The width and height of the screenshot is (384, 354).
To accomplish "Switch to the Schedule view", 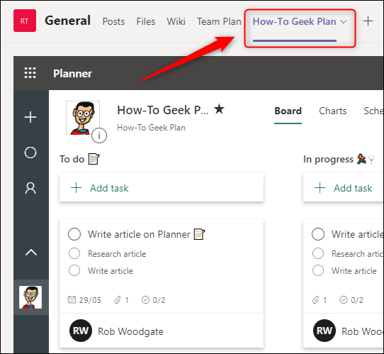I will [373, 111].
